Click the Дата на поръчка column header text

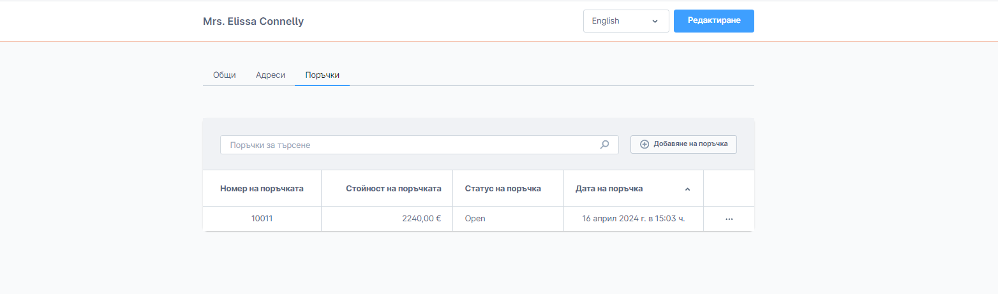[609, 189]
